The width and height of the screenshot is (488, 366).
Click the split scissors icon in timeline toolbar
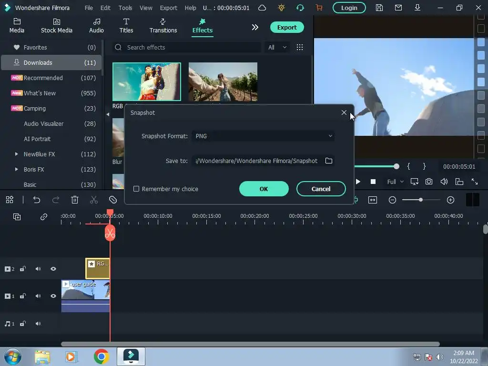[94, 200]
